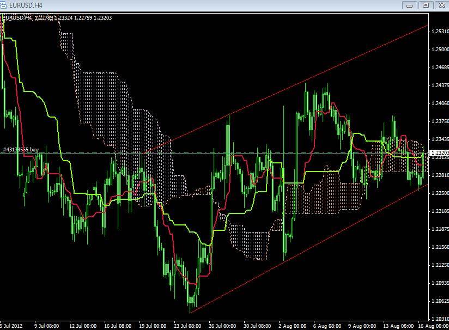Click the 6 Aug 08:00 time label
Screen dimensions: 449x330
click(327, 326)
